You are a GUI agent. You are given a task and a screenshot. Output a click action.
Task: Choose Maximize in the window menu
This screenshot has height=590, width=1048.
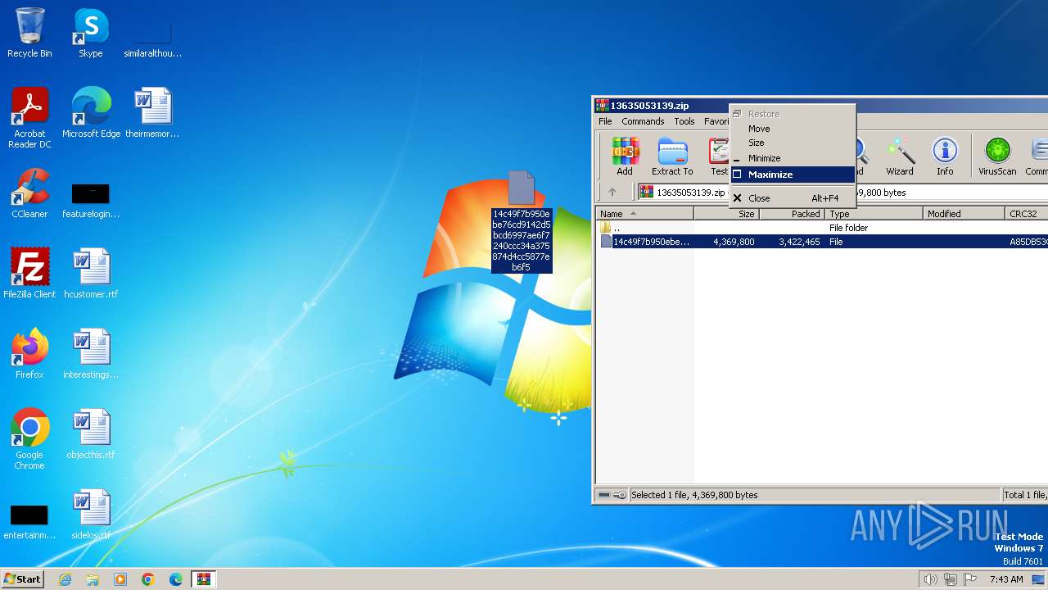(793, 175)
